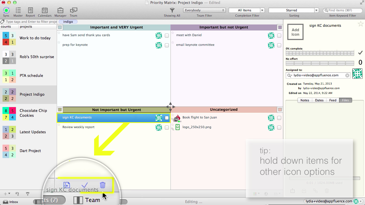Switch to the Feed tab
Screen dimensions: 365x205
pyautogui.click(x=332, y=100)
